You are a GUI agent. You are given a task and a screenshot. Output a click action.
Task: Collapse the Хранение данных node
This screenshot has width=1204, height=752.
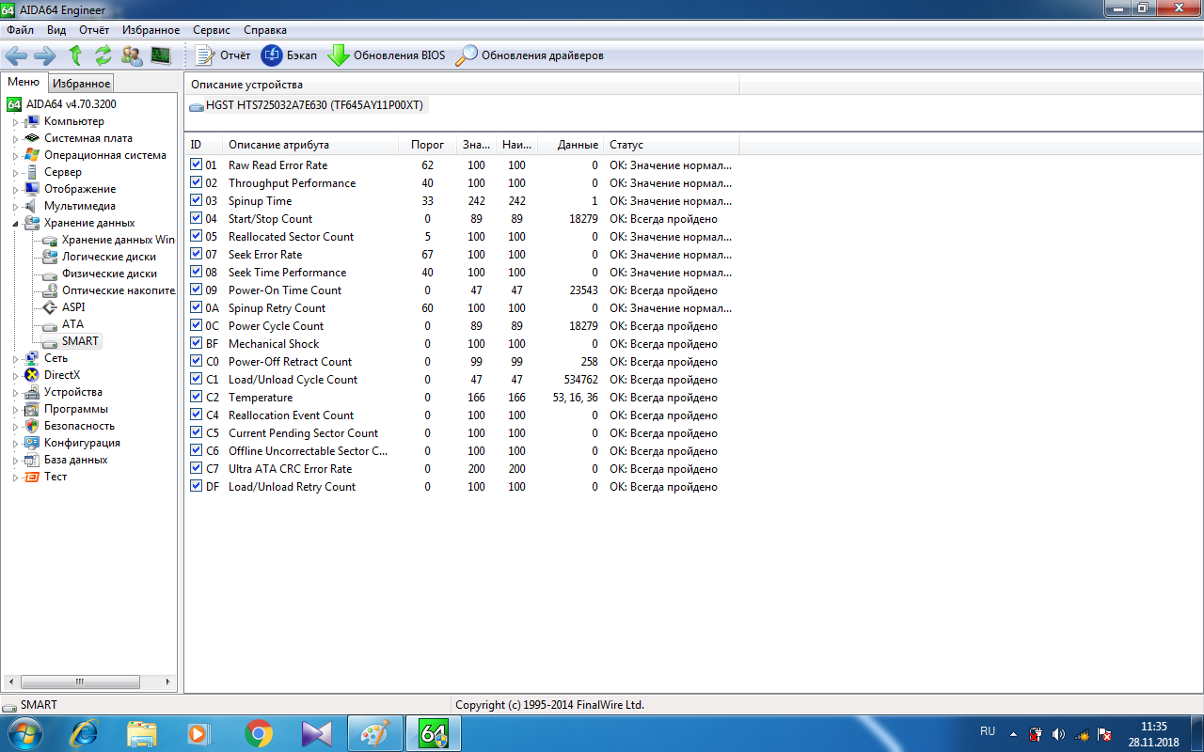(x=15, y=223)
